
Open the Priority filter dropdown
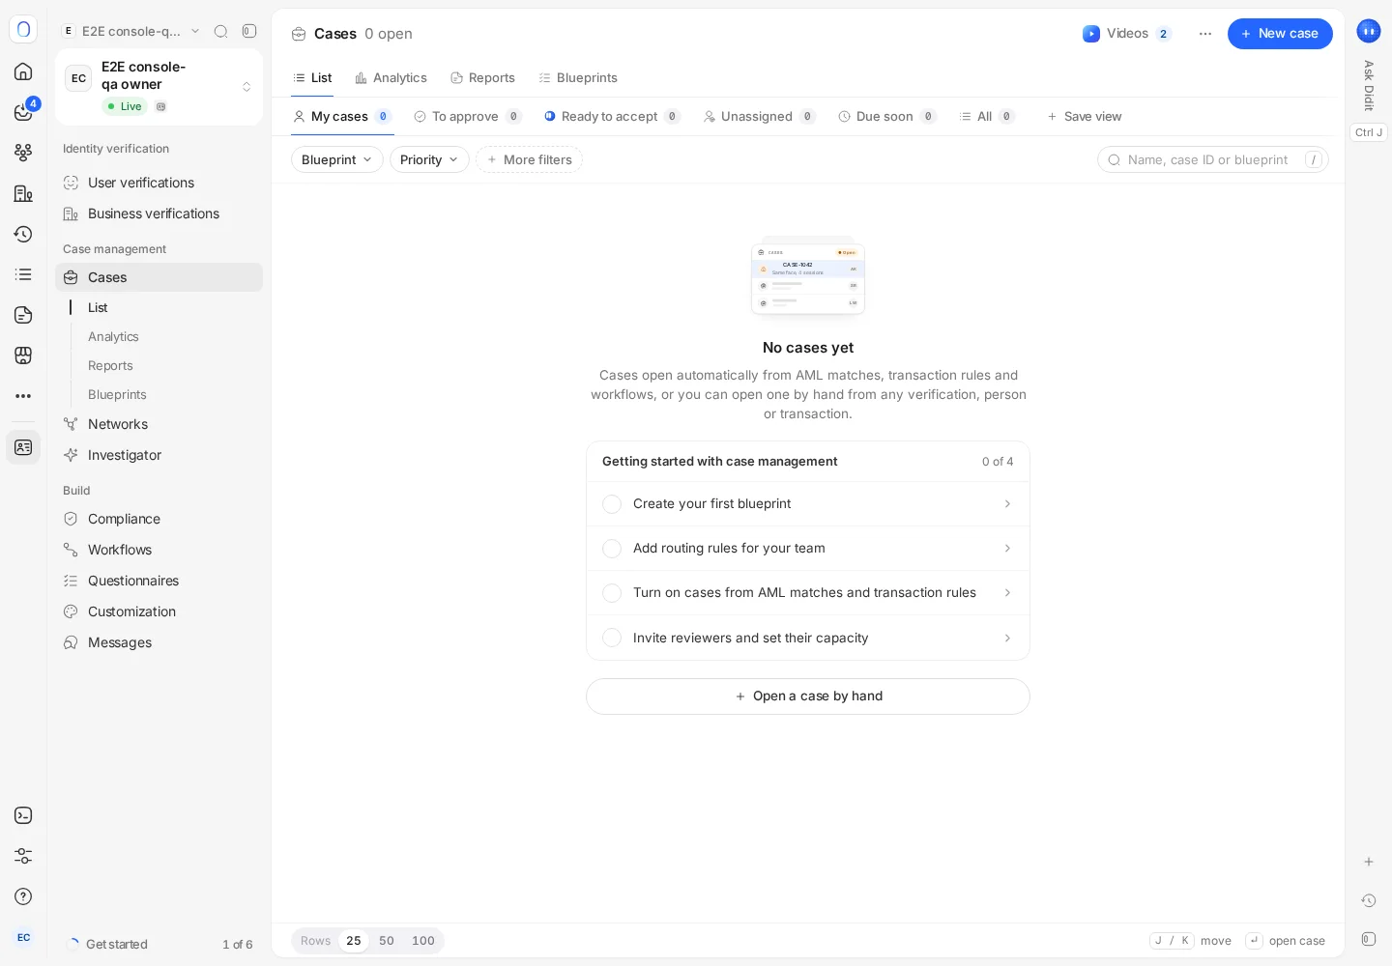point(429,159)
